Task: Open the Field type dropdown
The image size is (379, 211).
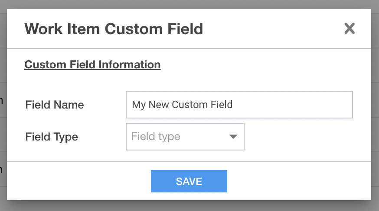Action: pyautogui.click(x=185, y=137)
